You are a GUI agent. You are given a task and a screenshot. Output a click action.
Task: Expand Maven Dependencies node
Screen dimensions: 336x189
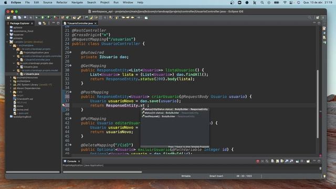pos(11,88)
